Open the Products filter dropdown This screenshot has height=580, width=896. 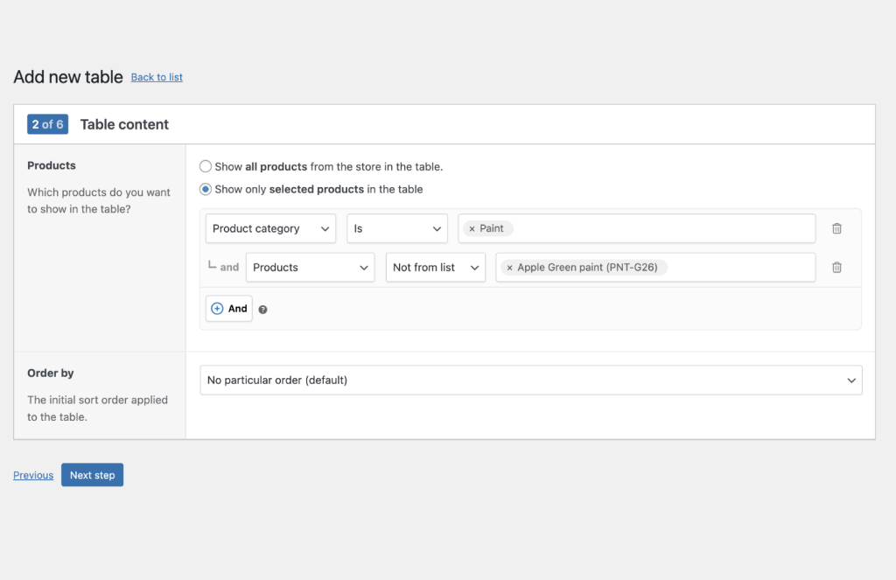point(310,267)
